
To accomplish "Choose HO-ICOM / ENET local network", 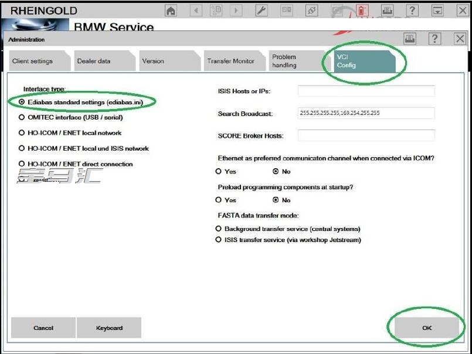I will coord(70,132).
